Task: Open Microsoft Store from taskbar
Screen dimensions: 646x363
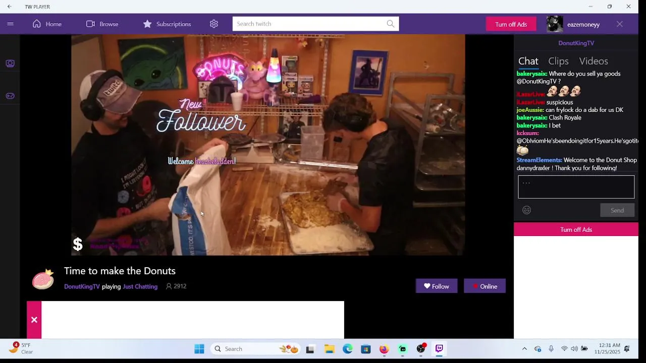Action: click(366, 349)
